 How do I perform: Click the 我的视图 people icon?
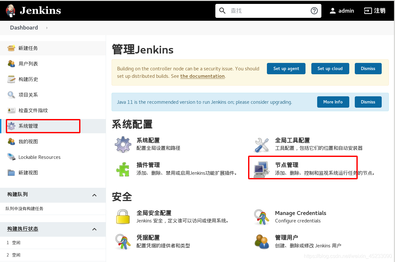pos(11,141)
